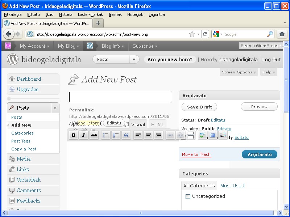Open the Laster-markak menu

90,14
